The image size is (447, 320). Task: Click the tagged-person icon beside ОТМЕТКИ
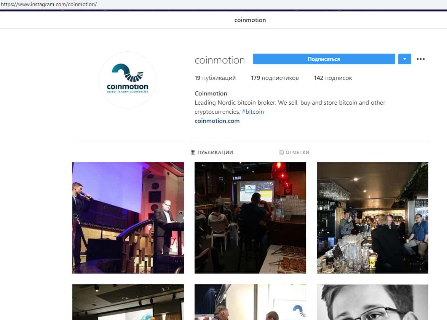point(281,152)
